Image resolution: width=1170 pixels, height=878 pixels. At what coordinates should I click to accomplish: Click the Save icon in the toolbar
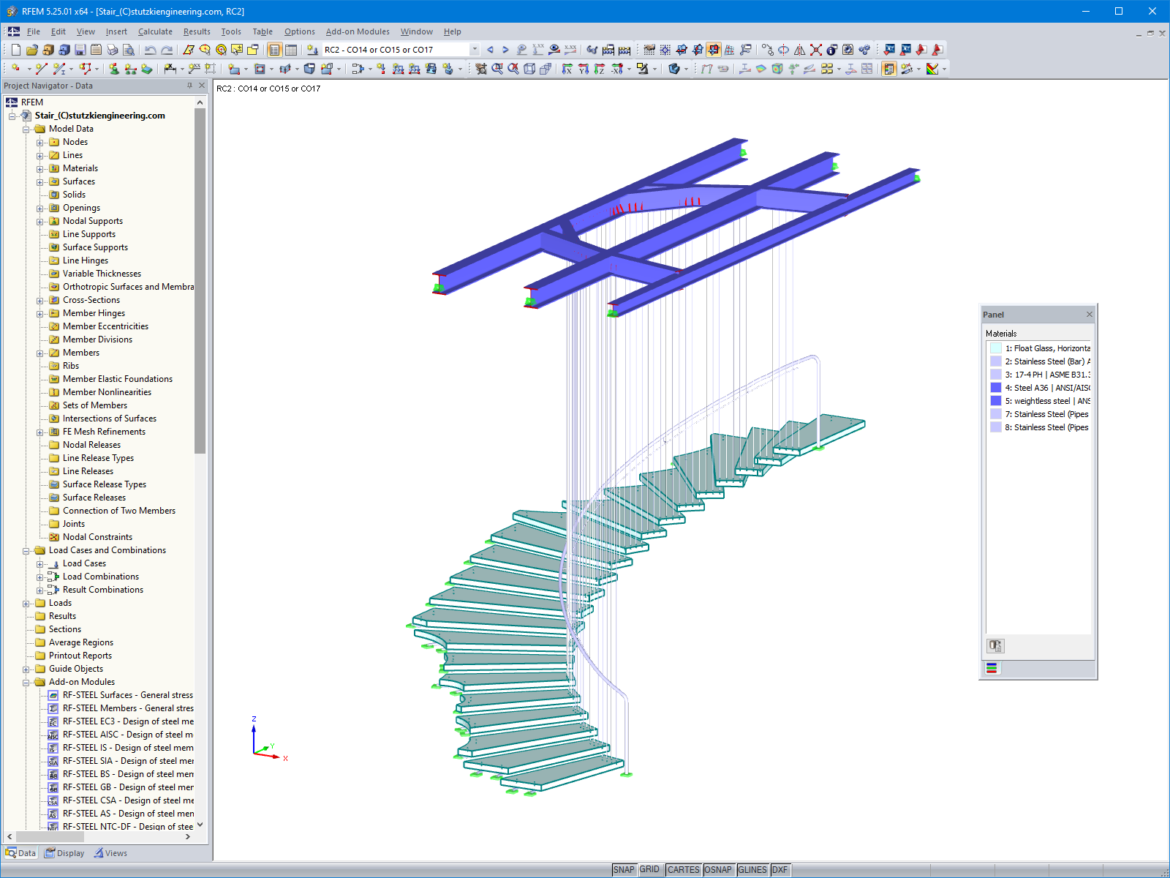click(x=79, y=50)
